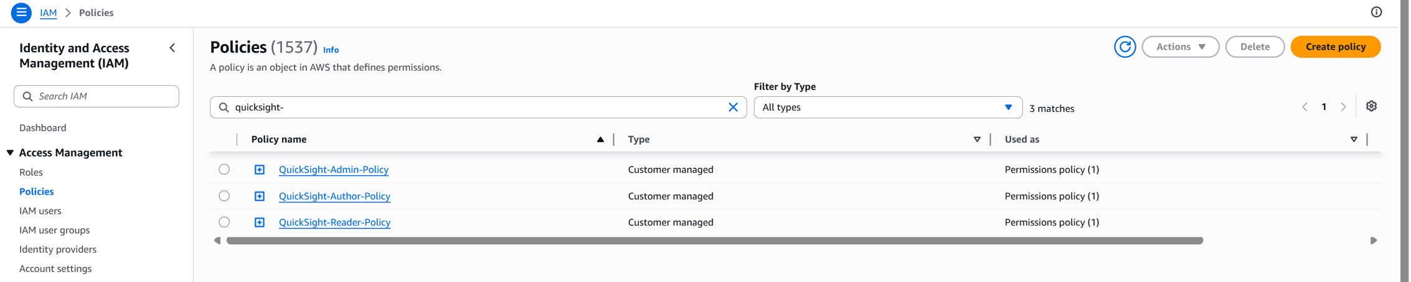Expand QuickSight-Reader-Policy row details
The image size is (1411, 282).
[260, 222]
